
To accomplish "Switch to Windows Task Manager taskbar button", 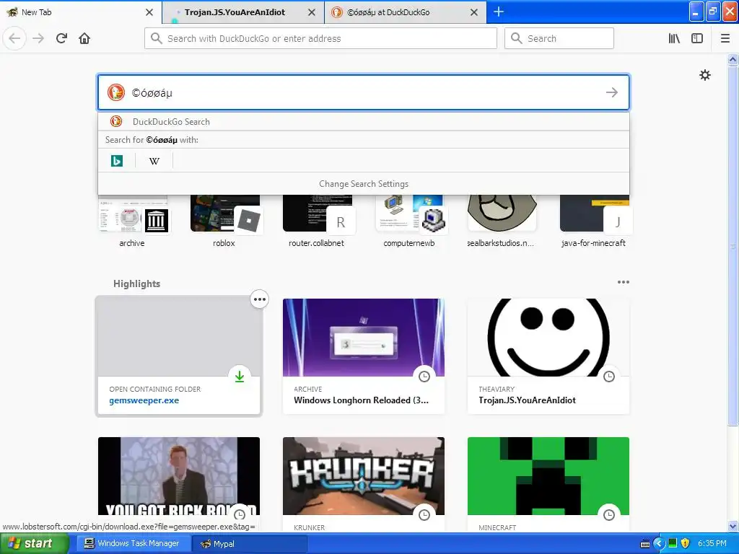I will [x=133, y=543].
